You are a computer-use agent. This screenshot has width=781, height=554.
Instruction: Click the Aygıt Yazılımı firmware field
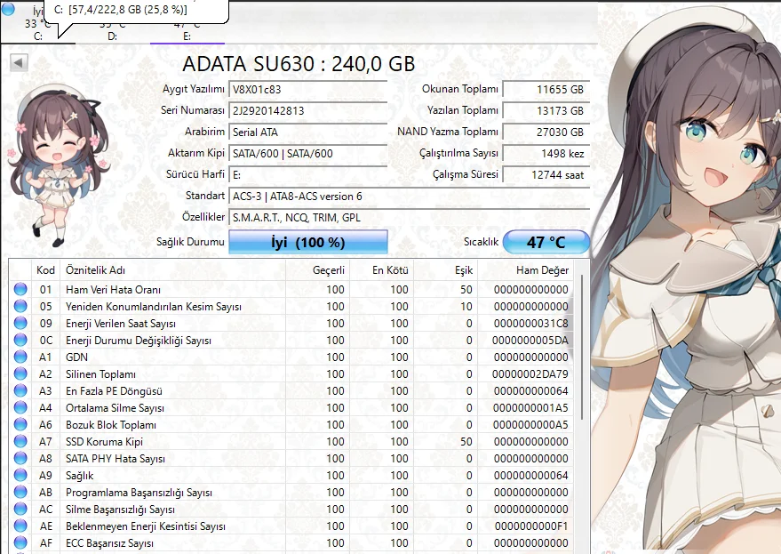point(307,90)
